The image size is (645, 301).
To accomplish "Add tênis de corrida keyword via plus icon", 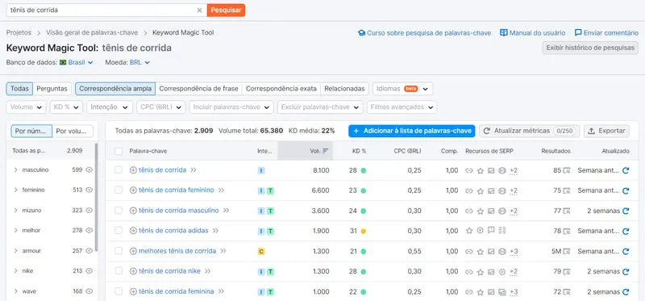I will [133, 170].
